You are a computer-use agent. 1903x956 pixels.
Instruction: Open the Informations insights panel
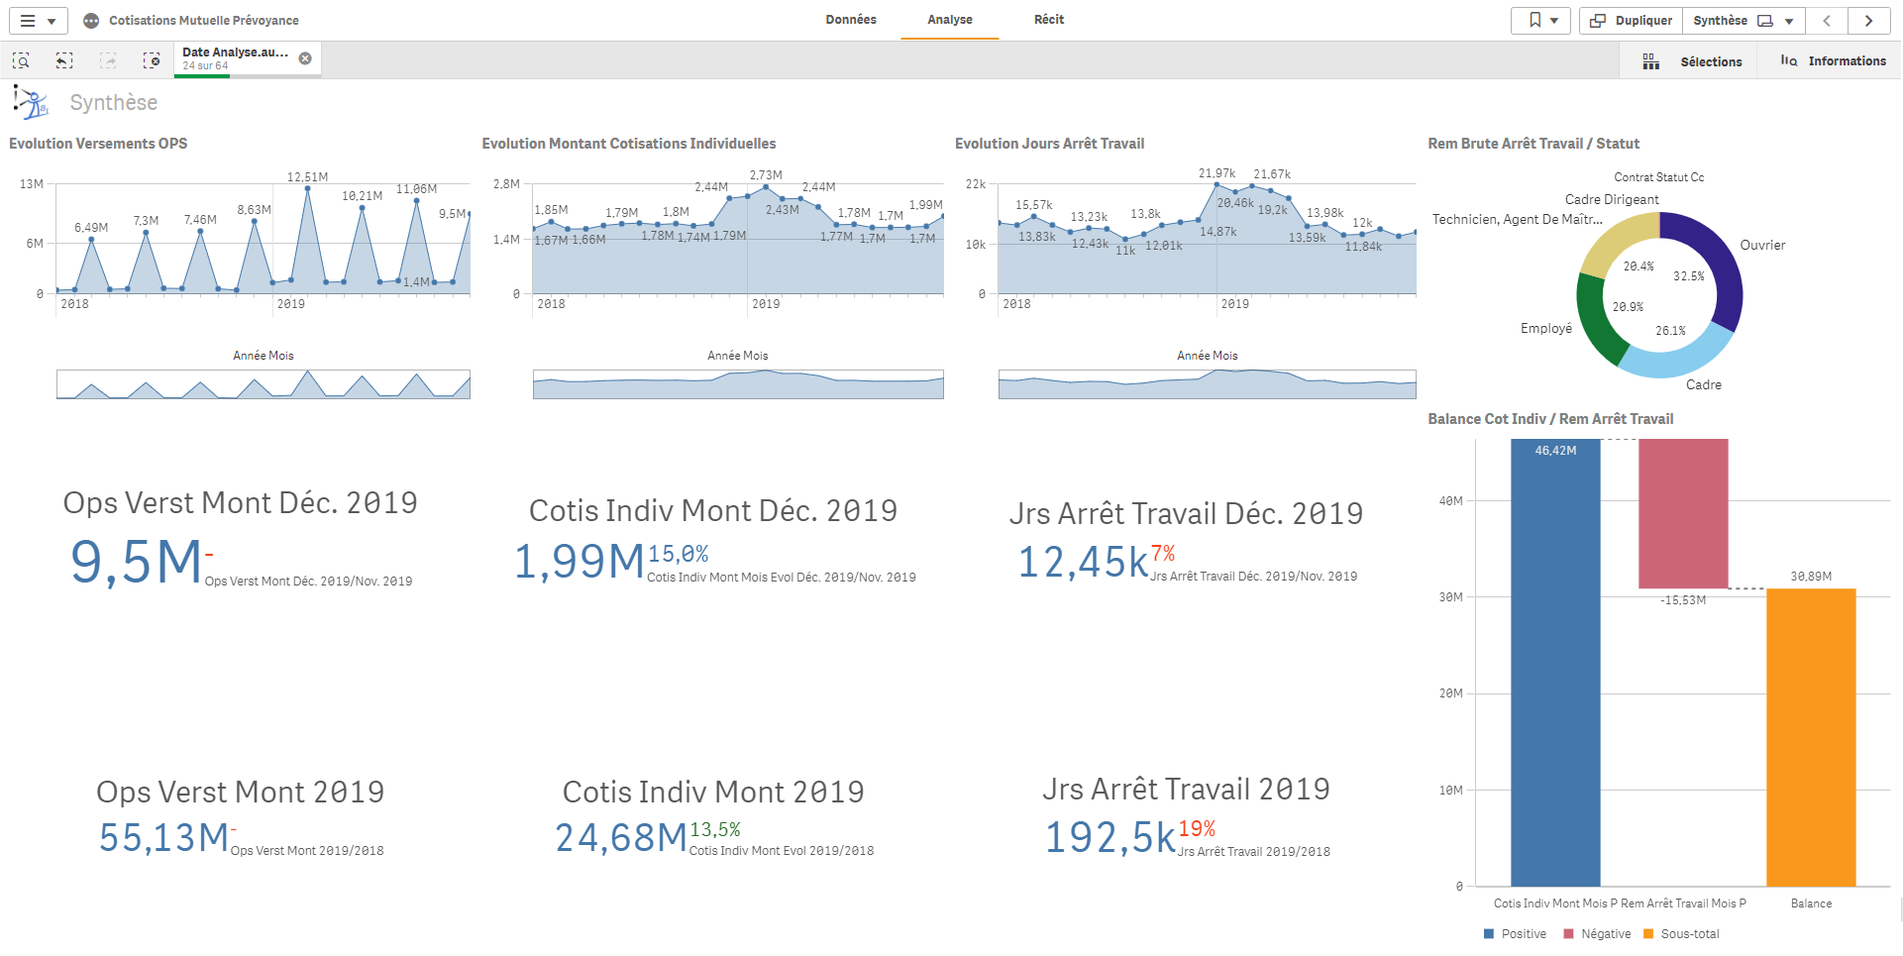click(x=1833, y=61)
